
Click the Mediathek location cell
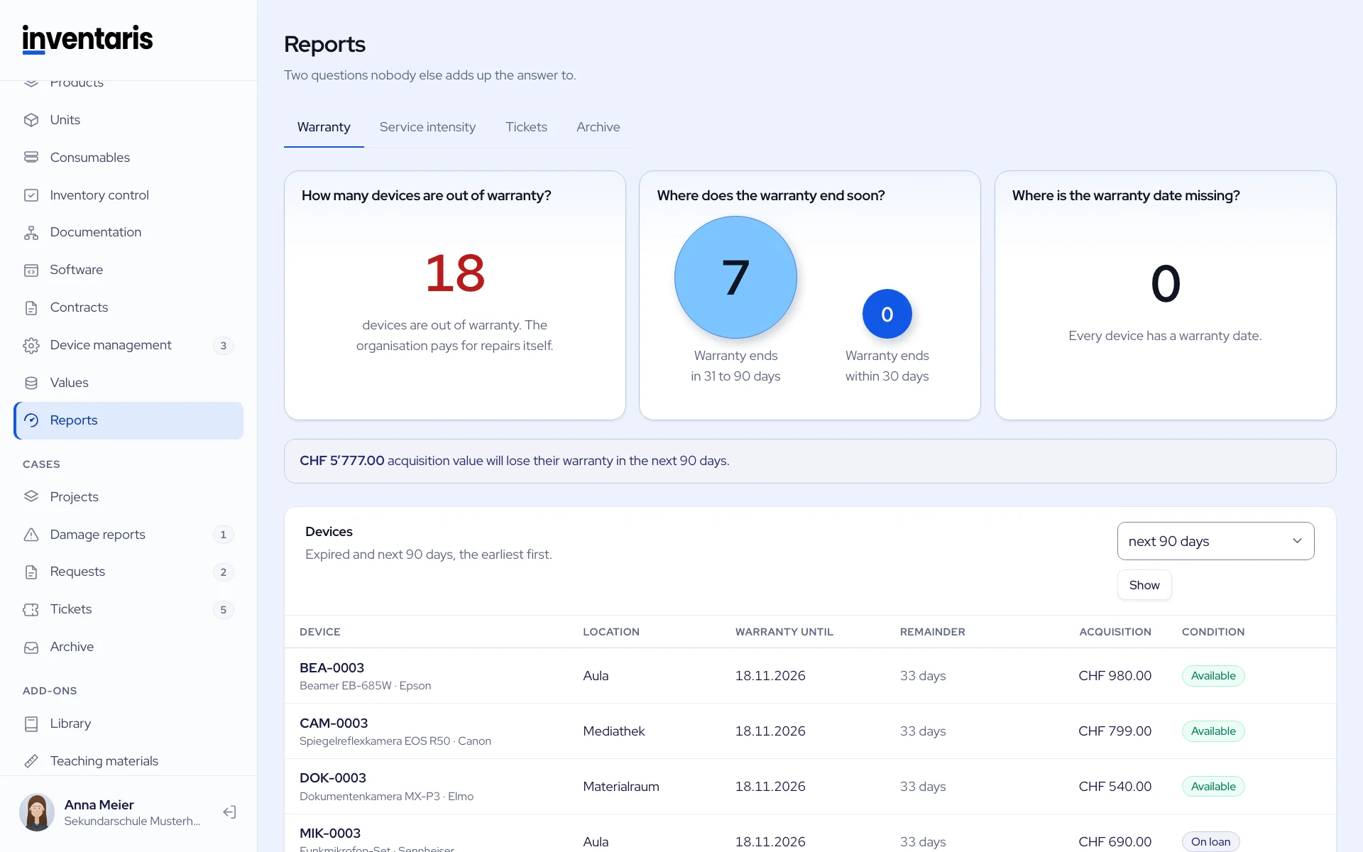(x=614, y=731)
